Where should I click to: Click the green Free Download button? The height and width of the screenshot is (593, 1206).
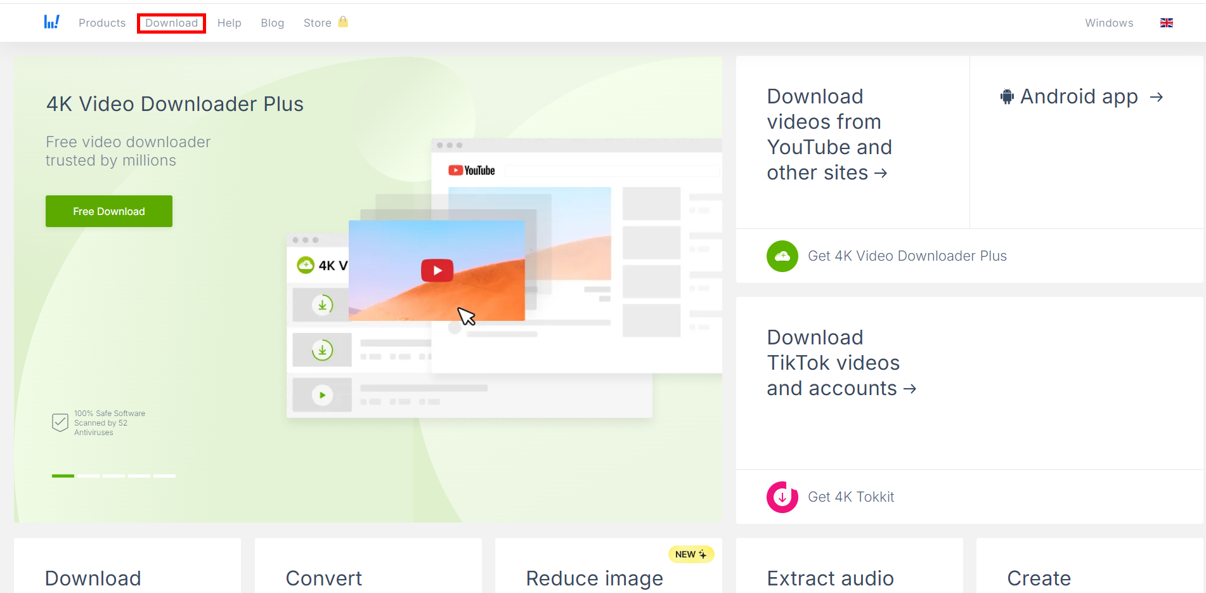(109, 211)
